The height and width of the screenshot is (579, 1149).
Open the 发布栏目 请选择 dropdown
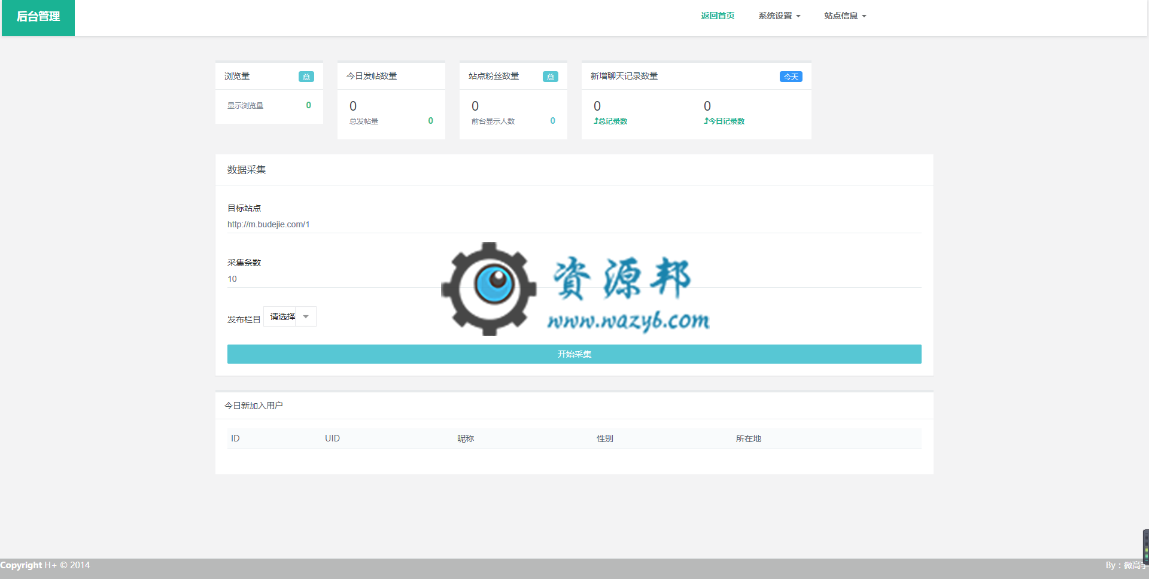290,316
